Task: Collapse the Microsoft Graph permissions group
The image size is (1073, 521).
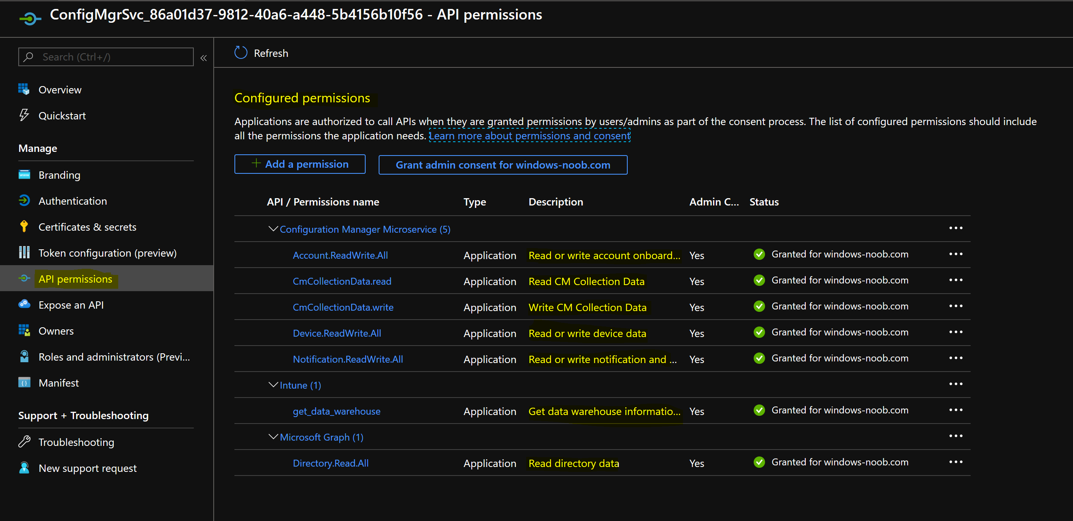Action: [273, 437]
